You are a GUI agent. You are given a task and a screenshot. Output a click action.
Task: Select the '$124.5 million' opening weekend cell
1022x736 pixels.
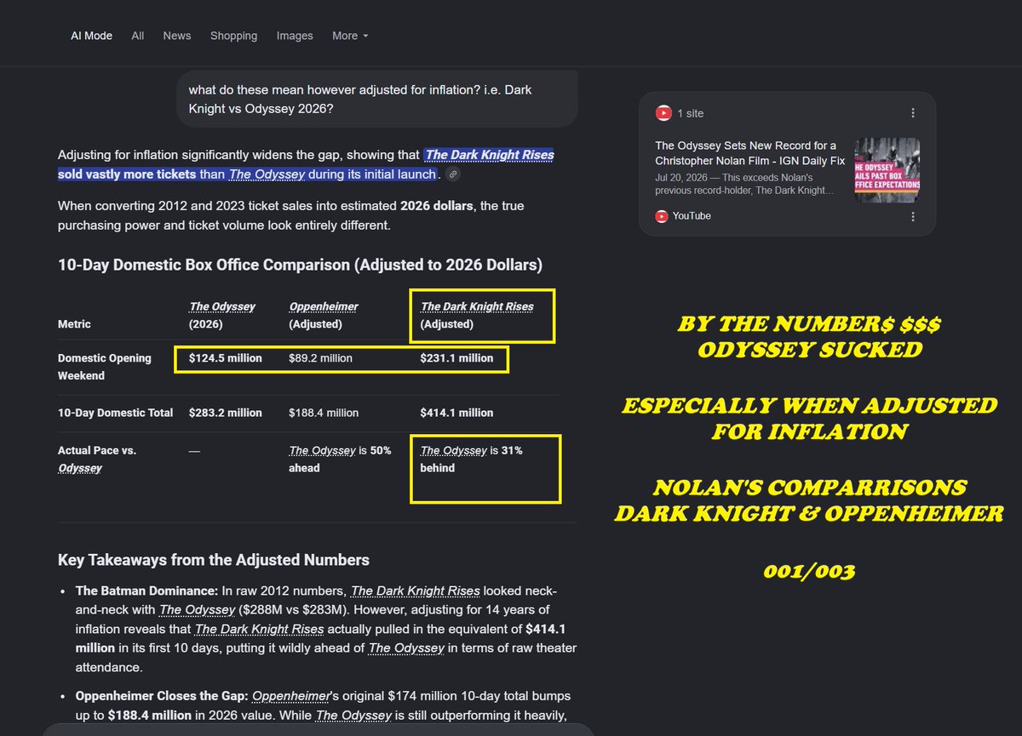point(226,358)
